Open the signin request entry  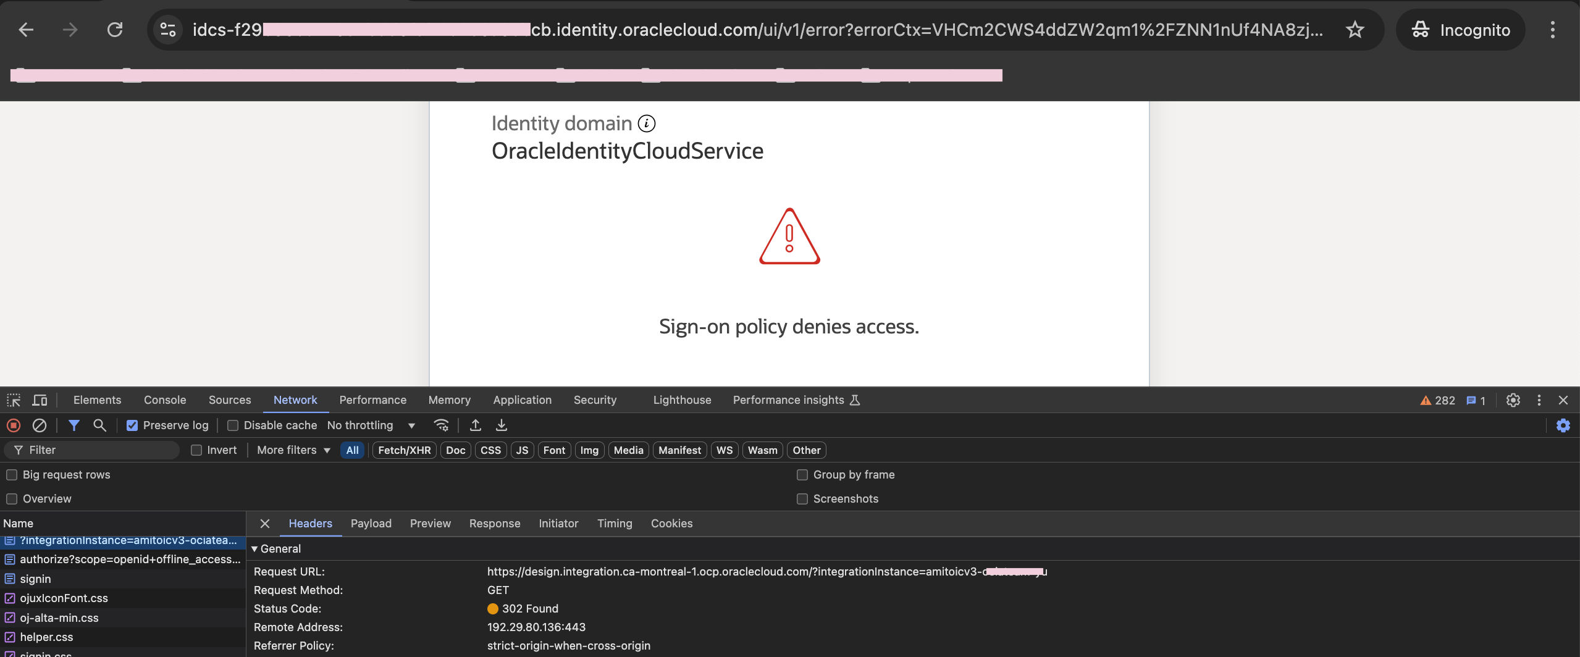click(35, 579)
